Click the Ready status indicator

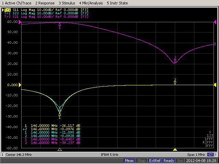169,161
